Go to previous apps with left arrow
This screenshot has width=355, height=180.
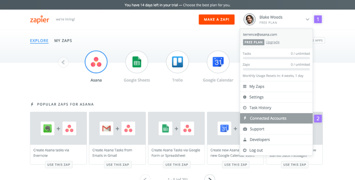63,62
